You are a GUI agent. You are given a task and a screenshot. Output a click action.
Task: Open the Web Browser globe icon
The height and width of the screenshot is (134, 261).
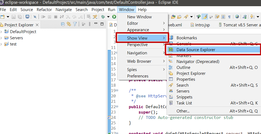[x=237, y=17]
